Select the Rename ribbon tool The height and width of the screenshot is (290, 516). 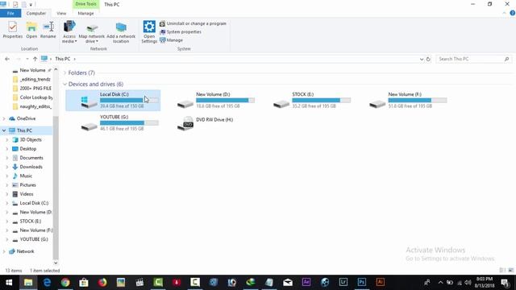(x=48, y=30)
